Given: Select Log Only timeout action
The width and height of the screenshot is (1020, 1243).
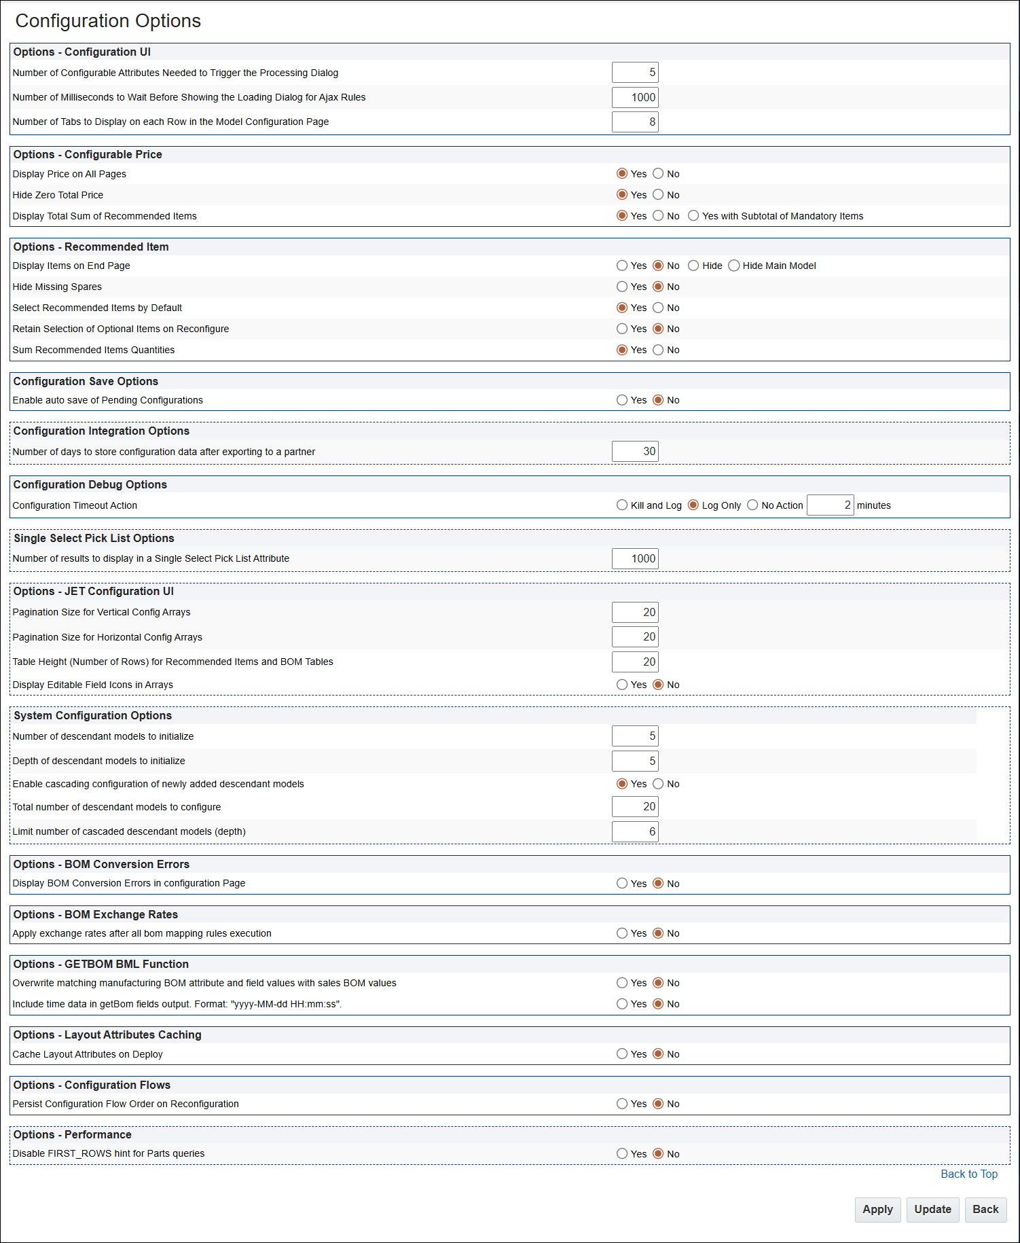Looking at the screenshot, I should [693, 505].
